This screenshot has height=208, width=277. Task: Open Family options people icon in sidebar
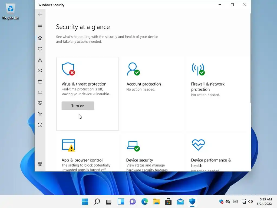(40, 114)
